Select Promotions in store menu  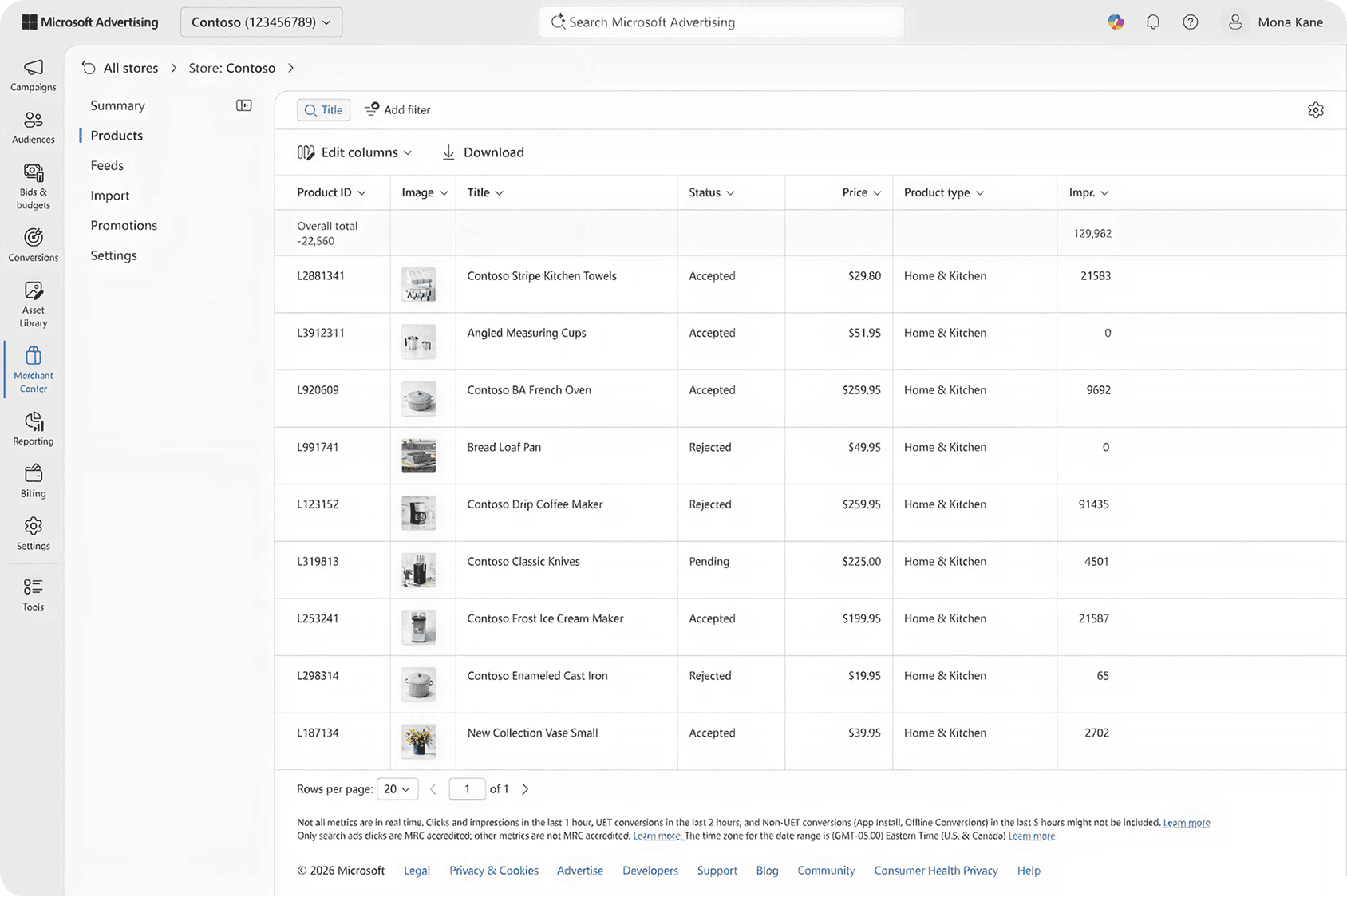point(124,225)
